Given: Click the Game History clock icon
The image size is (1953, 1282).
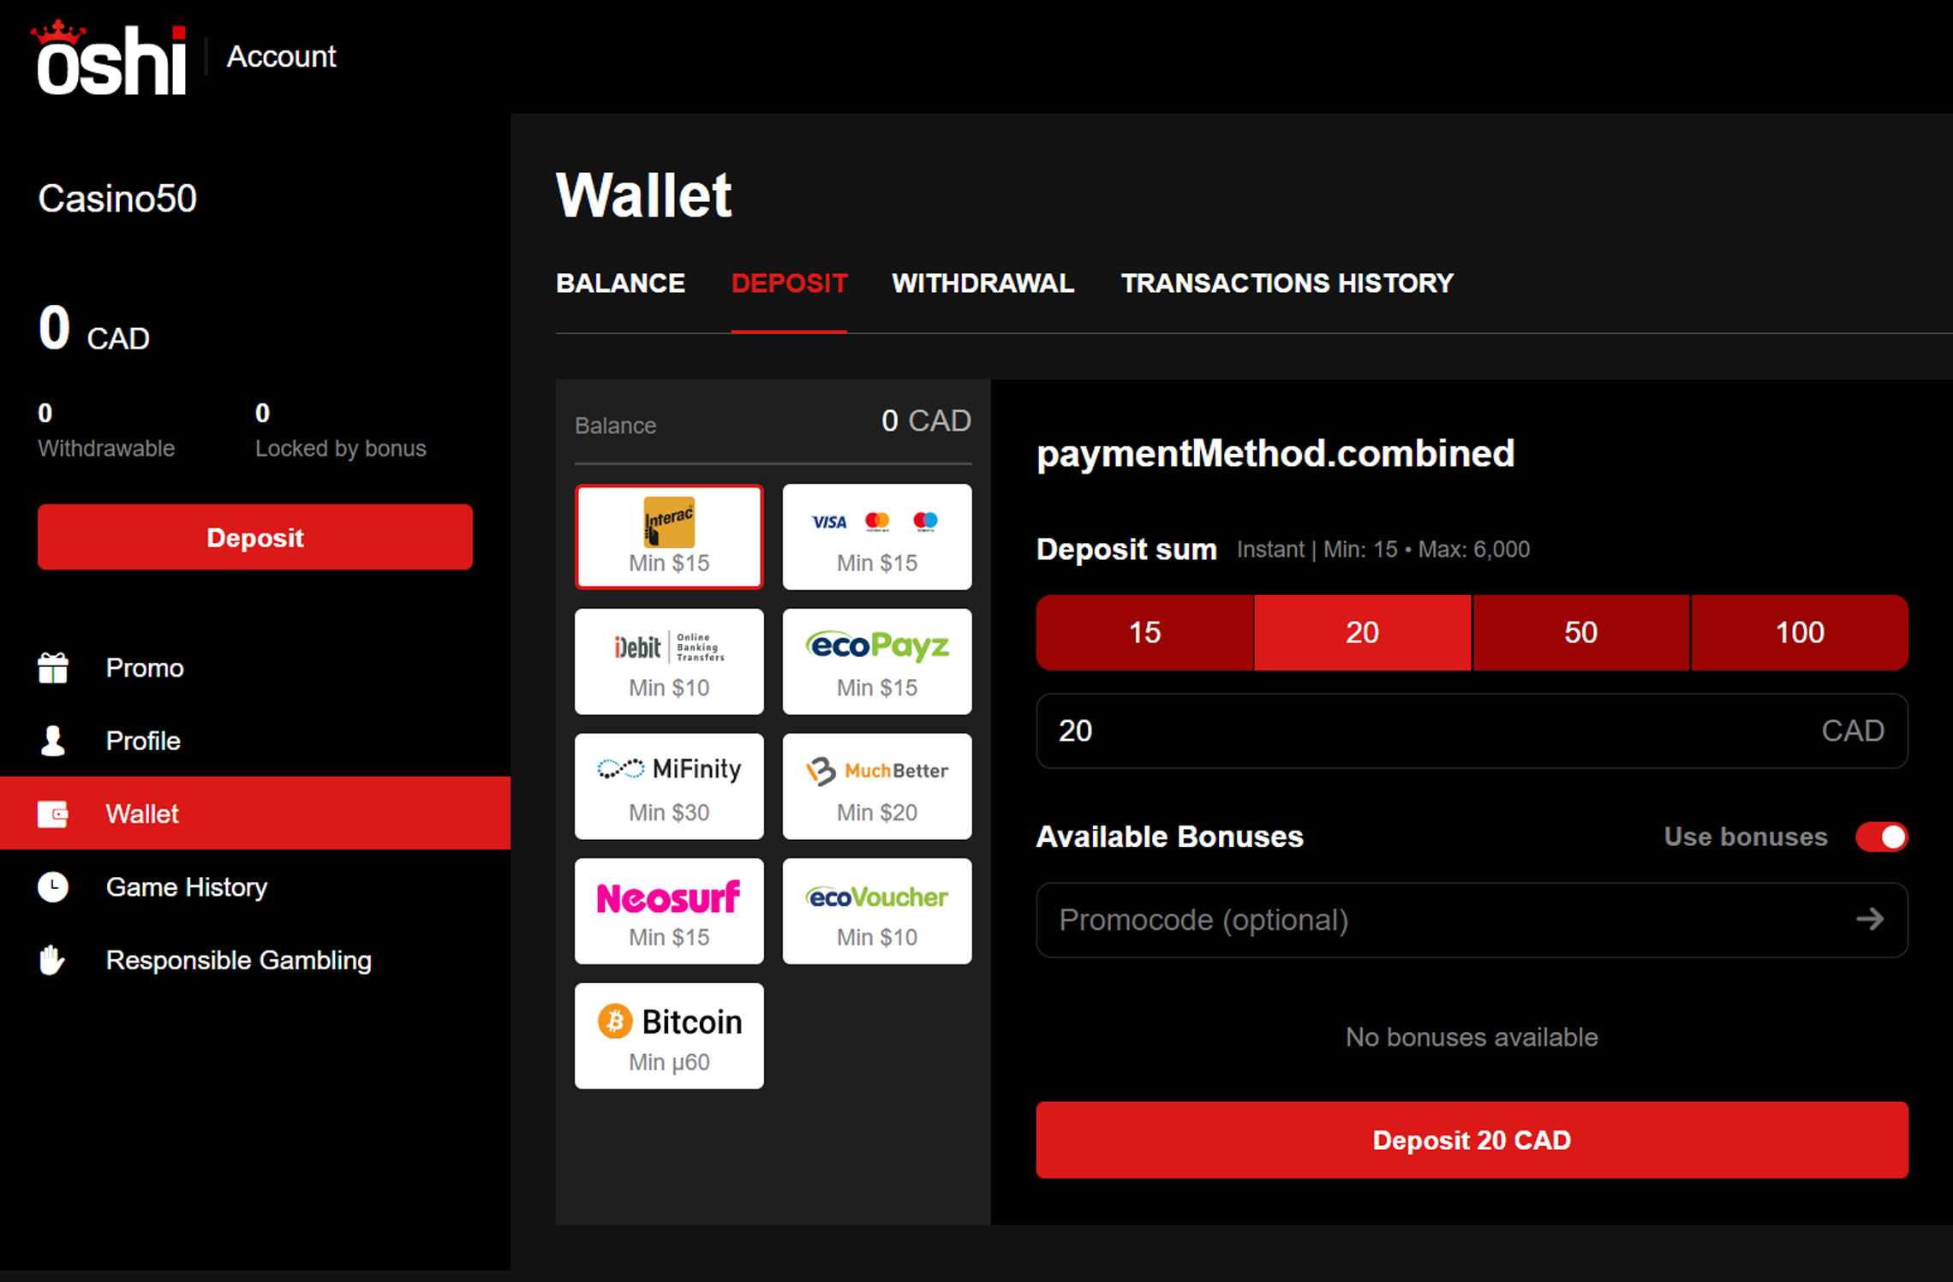Looking at the screenshot, I should click(x=53, y=887).
